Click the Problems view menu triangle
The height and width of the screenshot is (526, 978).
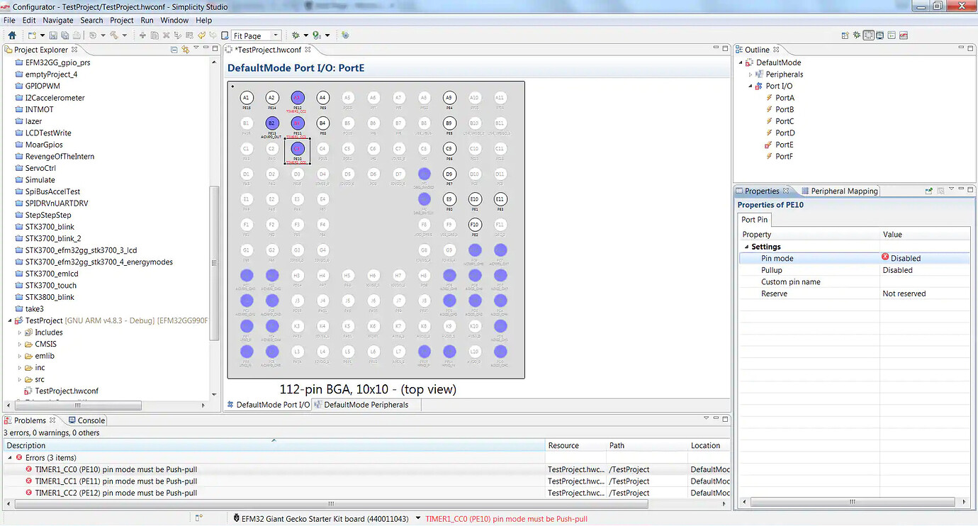tap(706, 418)
